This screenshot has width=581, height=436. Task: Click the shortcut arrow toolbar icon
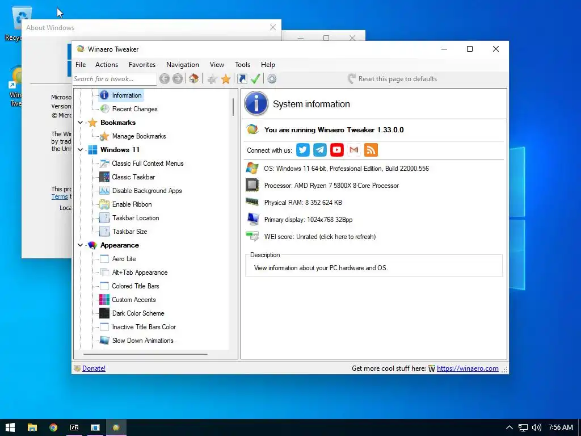click(242, 78)
